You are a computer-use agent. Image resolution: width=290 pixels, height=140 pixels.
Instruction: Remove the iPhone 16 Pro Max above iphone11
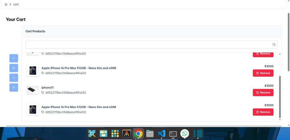(263, 73)
